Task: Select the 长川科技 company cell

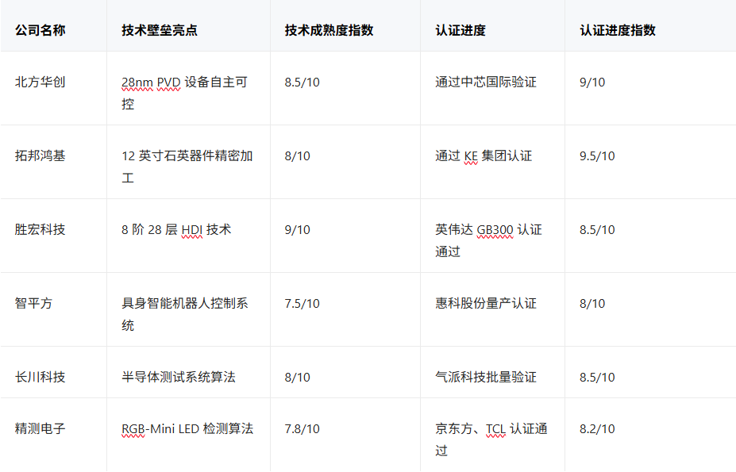Action: 40,377
